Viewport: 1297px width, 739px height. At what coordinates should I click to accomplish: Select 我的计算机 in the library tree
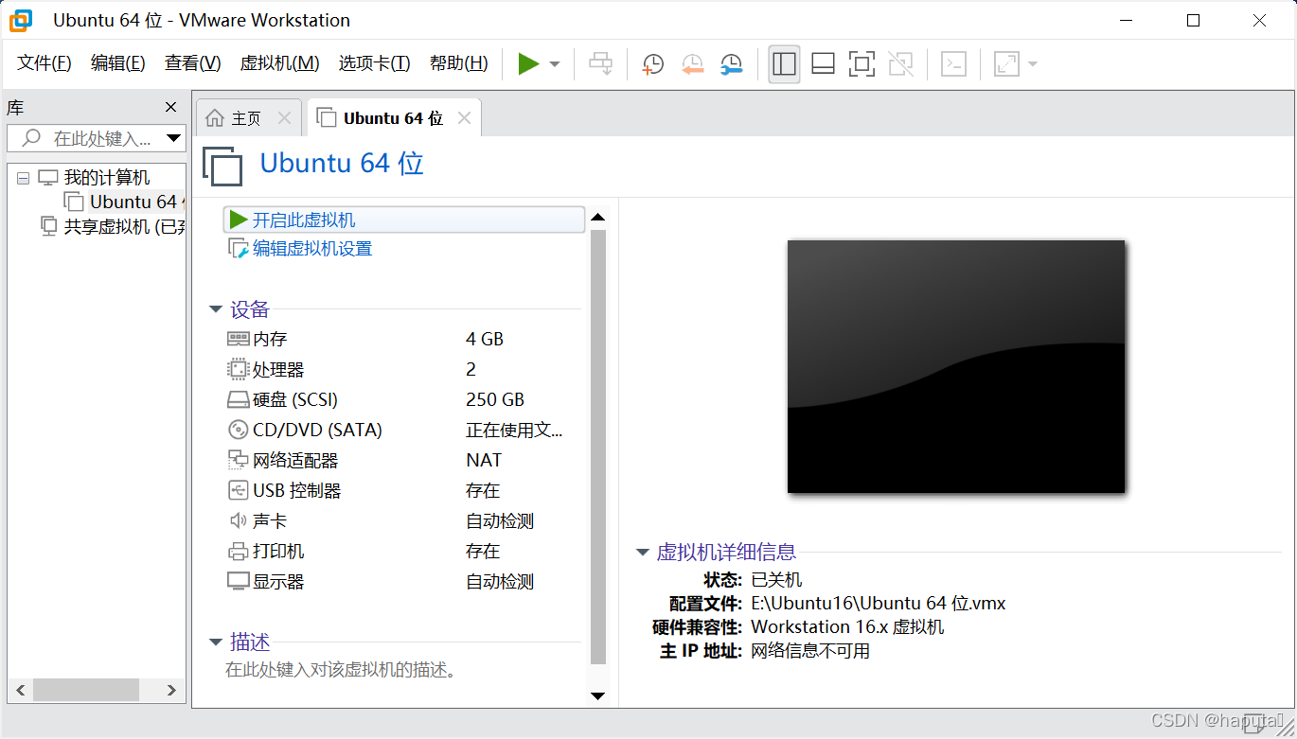(106, 178)
